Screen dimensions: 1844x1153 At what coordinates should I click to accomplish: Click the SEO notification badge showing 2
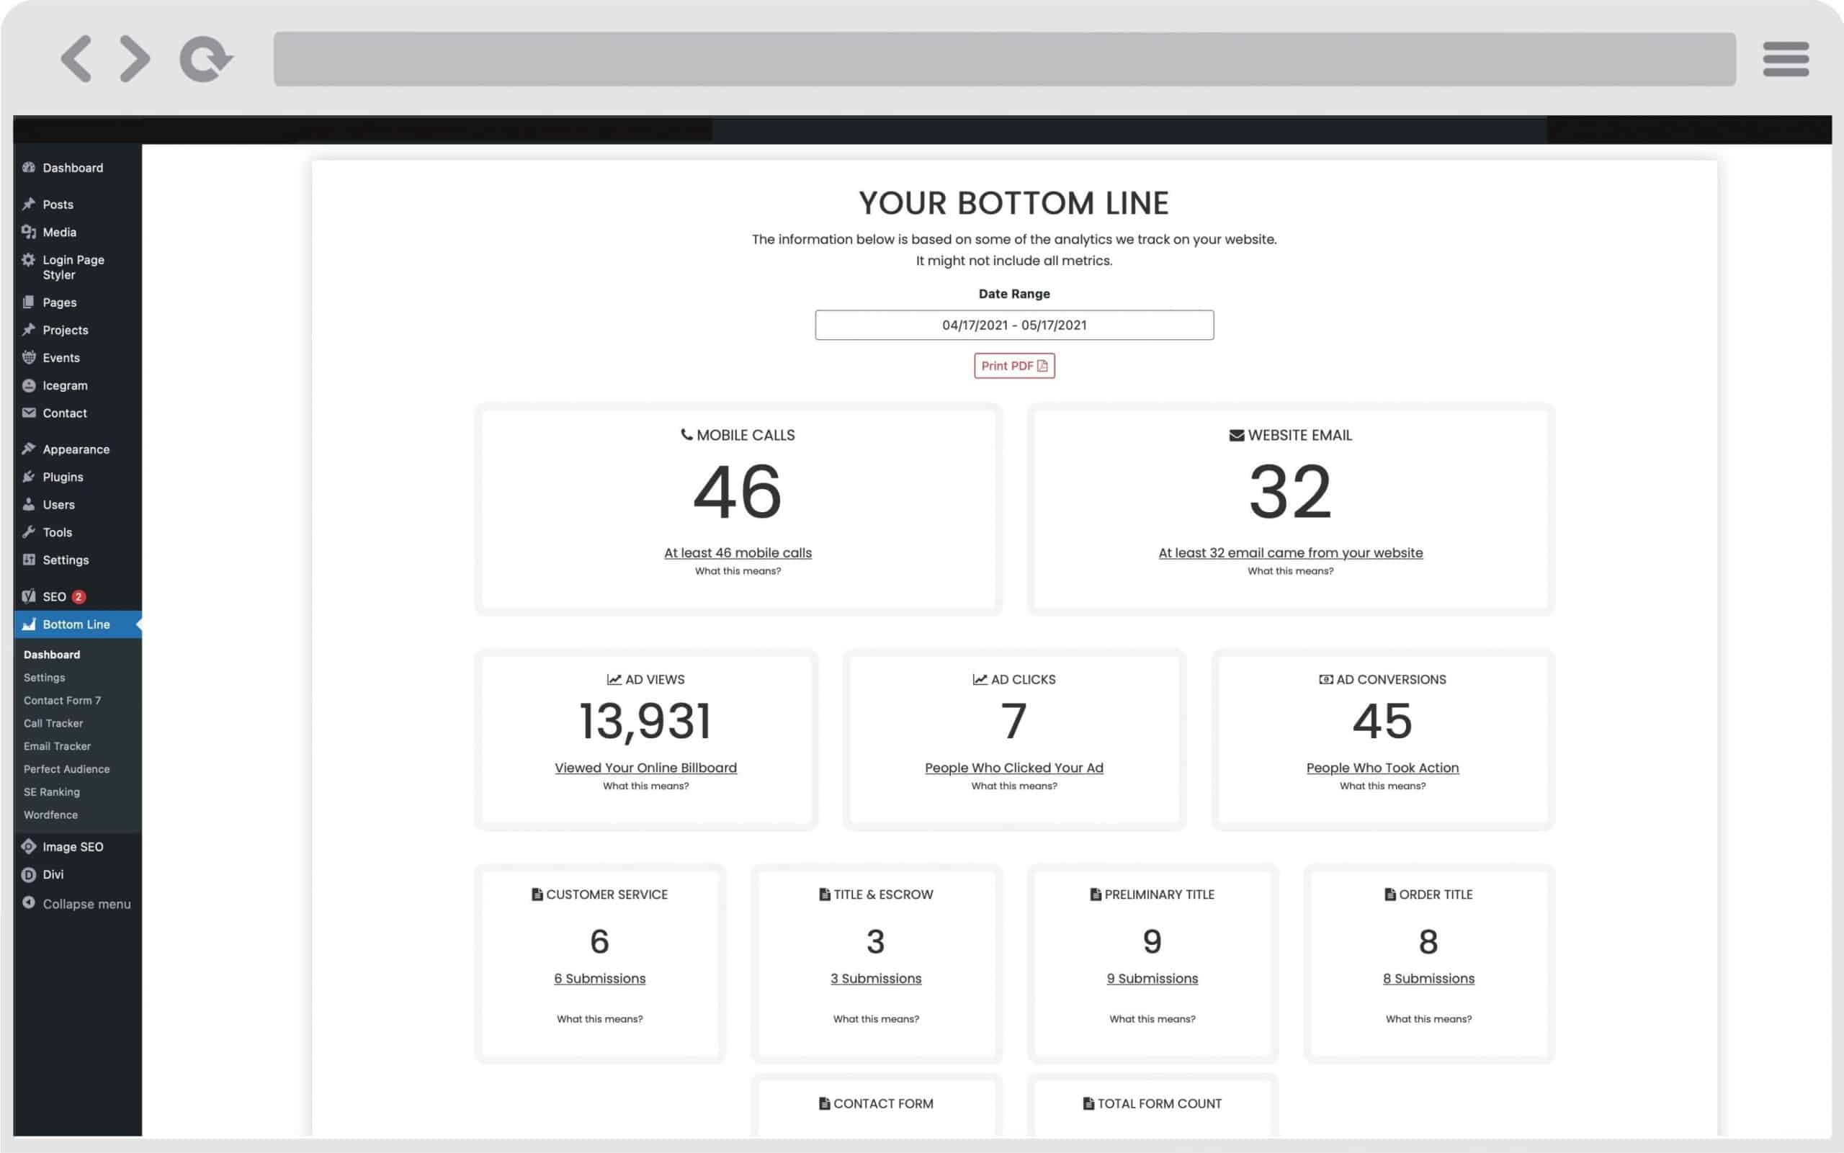(x=79, y=596)
